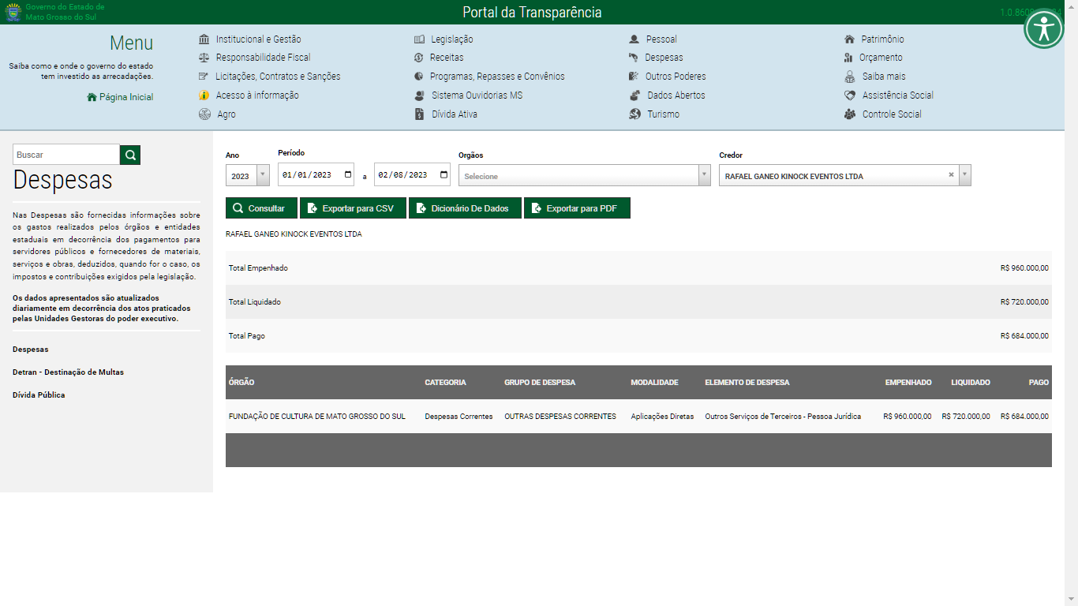Click the Dívida Ativa document icon

pos(419,114)
